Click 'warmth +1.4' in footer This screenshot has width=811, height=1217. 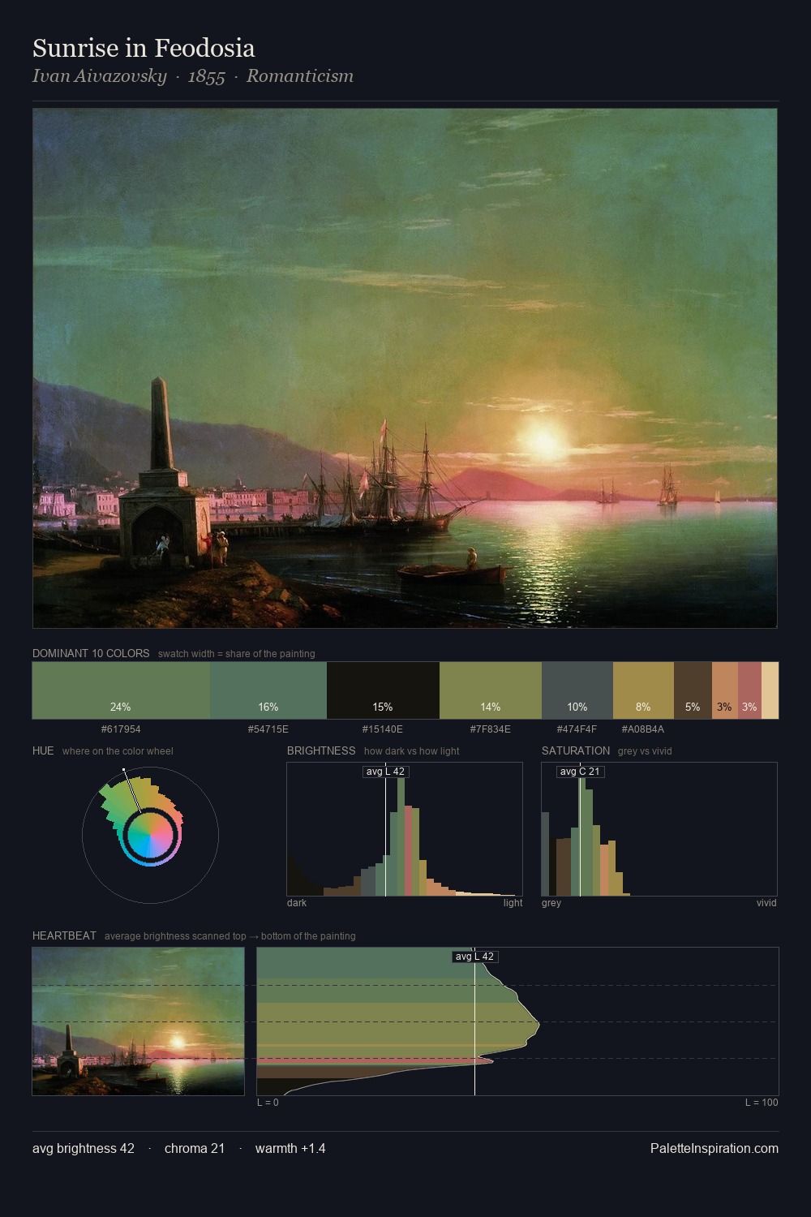(x=290, y=1148)
